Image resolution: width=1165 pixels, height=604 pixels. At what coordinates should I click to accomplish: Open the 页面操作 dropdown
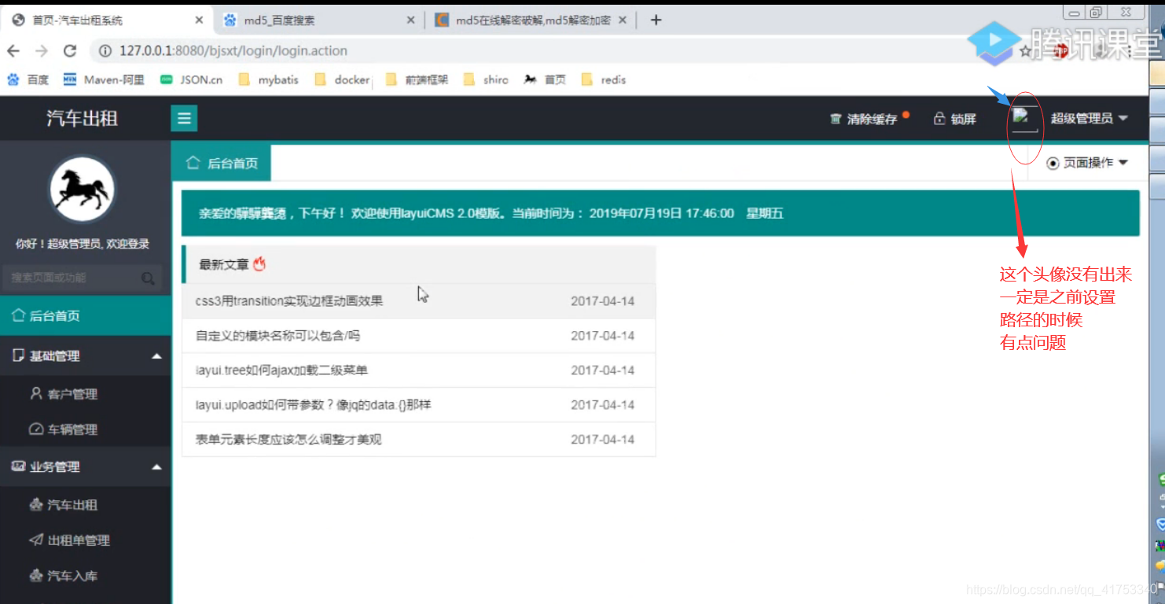point(1087,163)
